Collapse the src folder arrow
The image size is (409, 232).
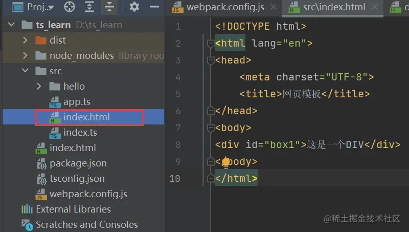pyautogui.click(x=25, y=71)
